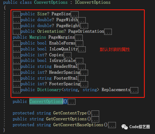Click the Replacements property name
Screen dimensions: 155x134
point(116,90)
